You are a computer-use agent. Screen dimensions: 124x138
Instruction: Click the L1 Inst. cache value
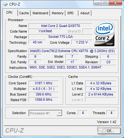[x=101, y=89]
